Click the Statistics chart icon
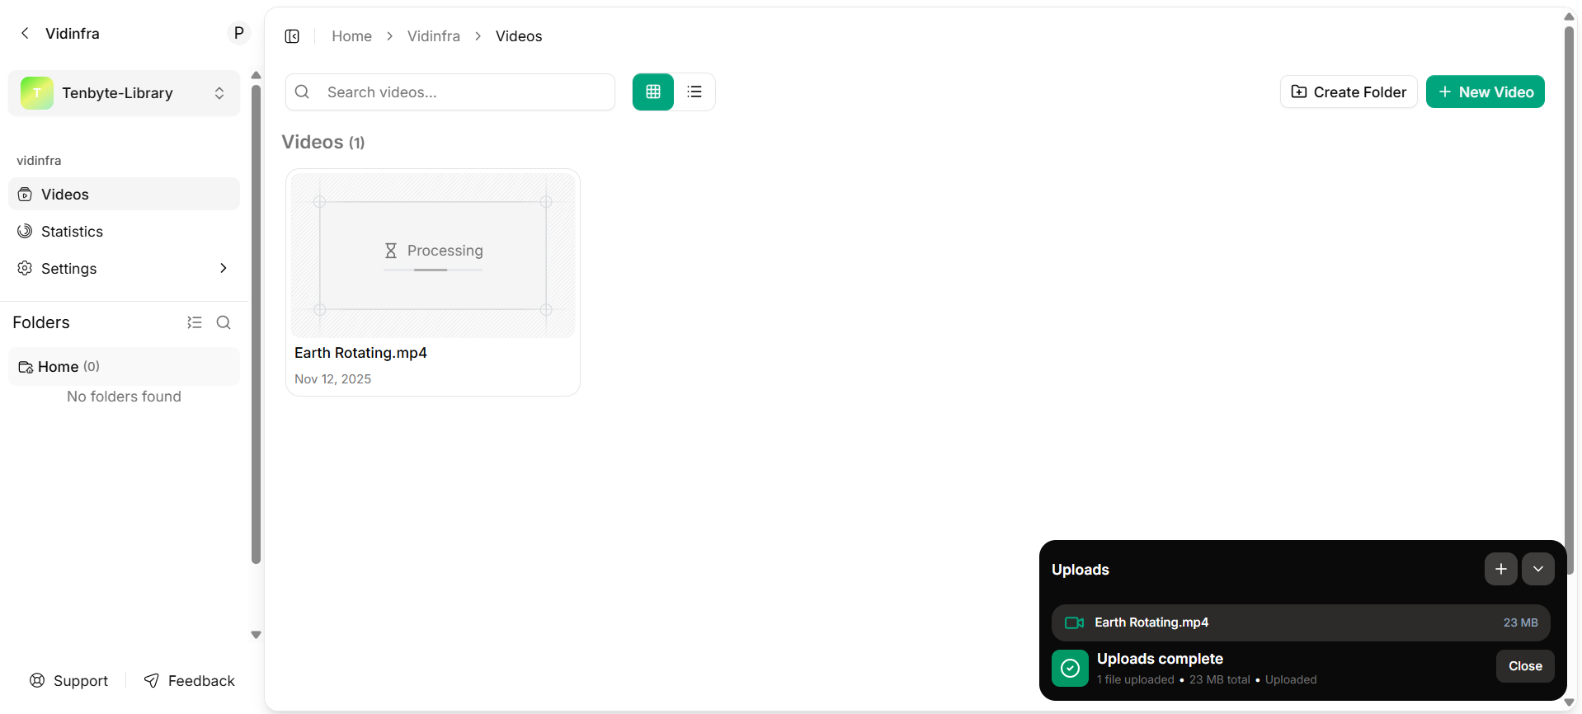1582x714 pixels. pyautogui.click(x=25, y=231)
